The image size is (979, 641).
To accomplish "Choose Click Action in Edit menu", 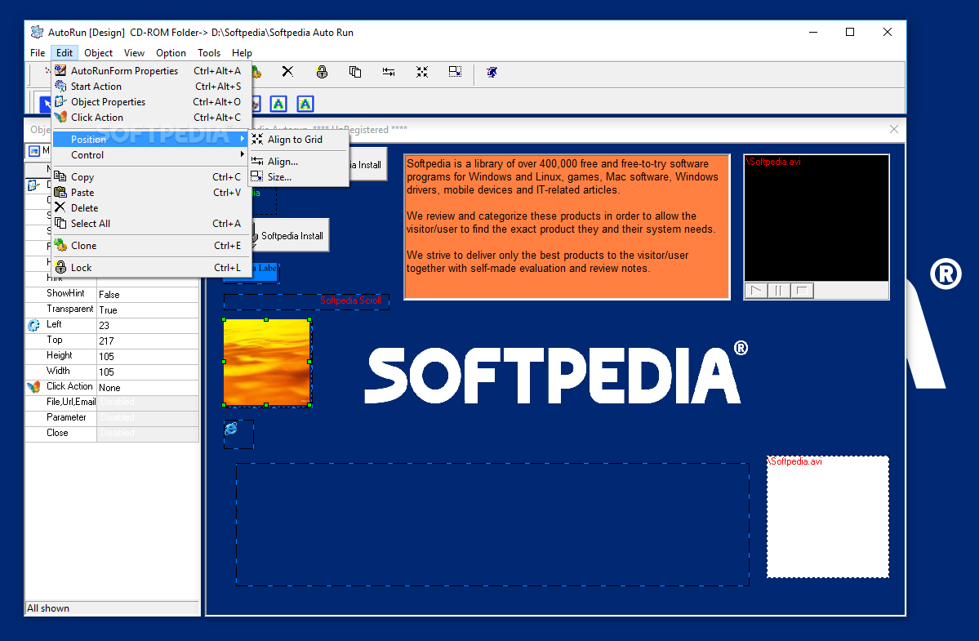I will click(x=152, y=118).
